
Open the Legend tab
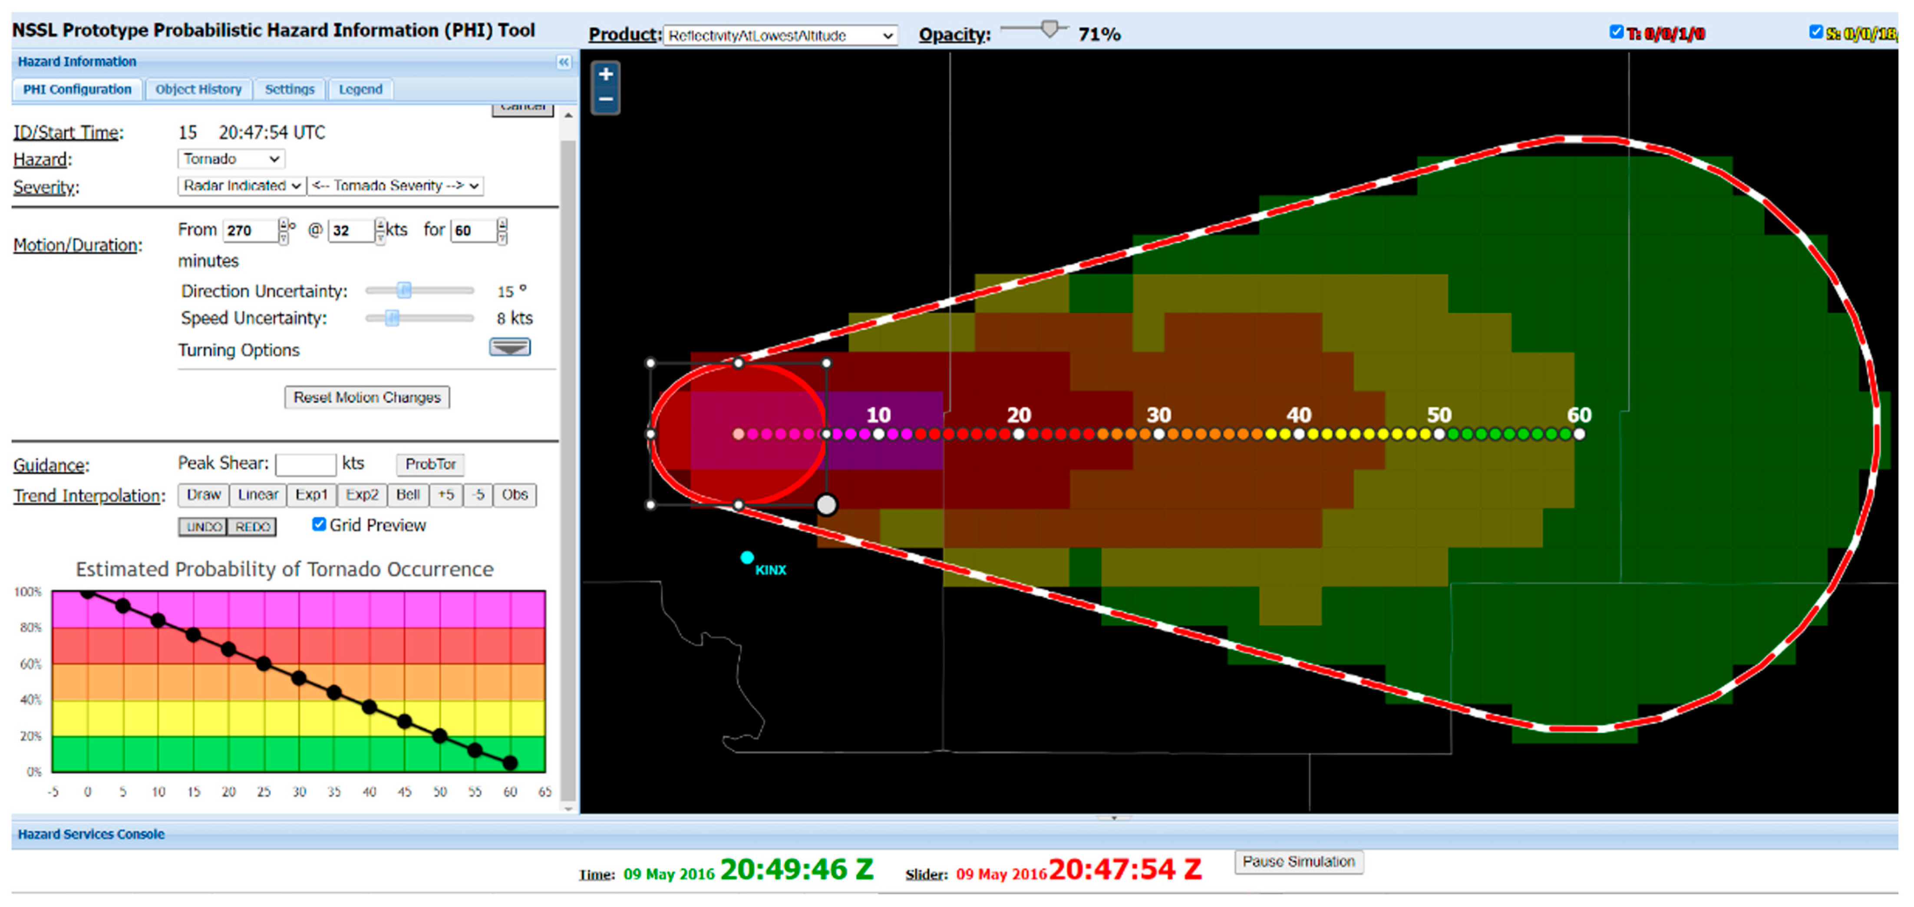coord(360,89)
